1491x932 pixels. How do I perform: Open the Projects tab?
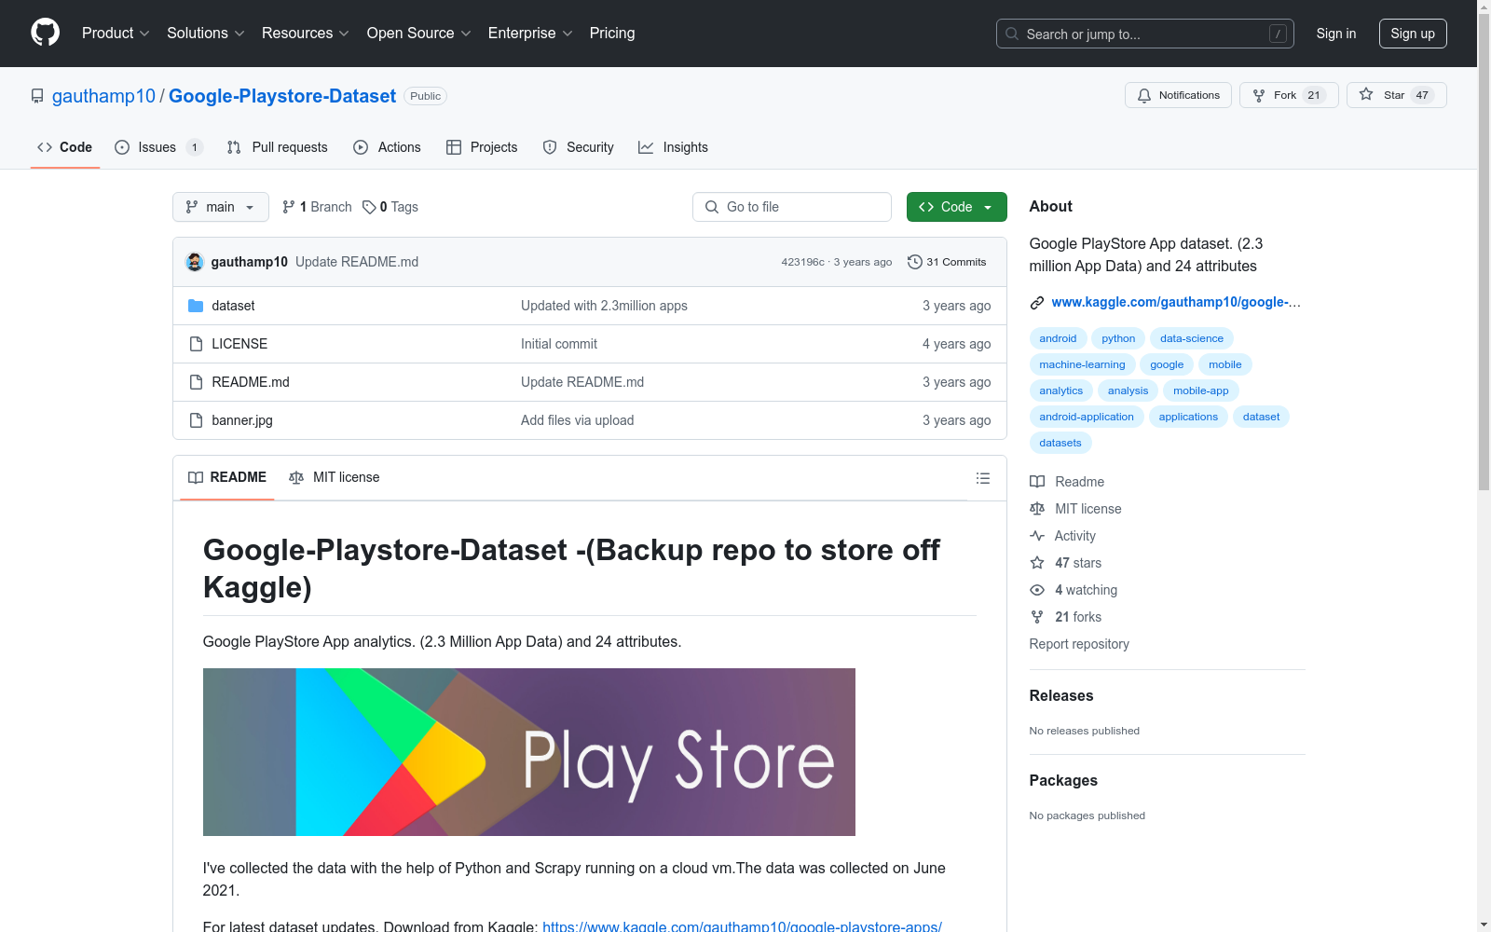[x=482, y=147]
